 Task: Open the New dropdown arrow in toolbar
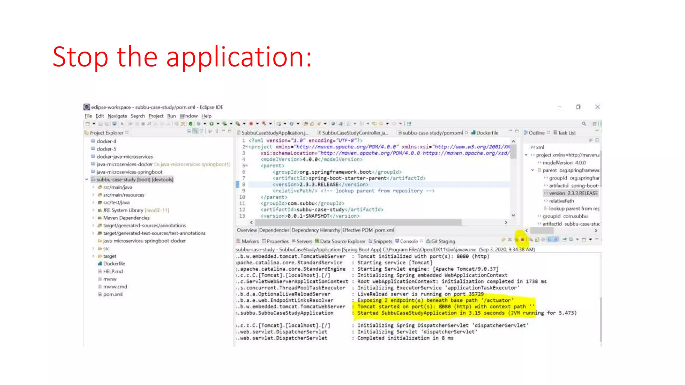click(94, 124)
